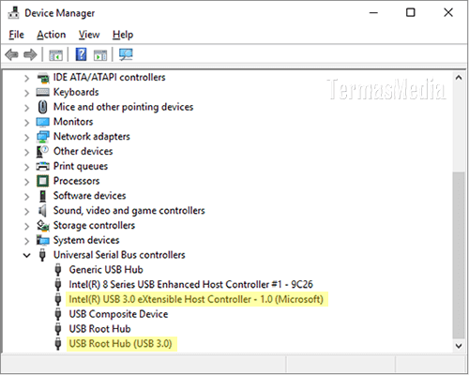The height and width of the screenshot is (375, 469).
Task: Click the USB plug icon for Universal Serial Bus
Action: (x=43, y=255)
